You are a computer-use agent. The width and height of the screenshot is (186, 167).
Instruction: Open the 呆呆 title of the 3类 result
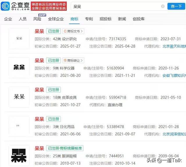click(39, 119)
